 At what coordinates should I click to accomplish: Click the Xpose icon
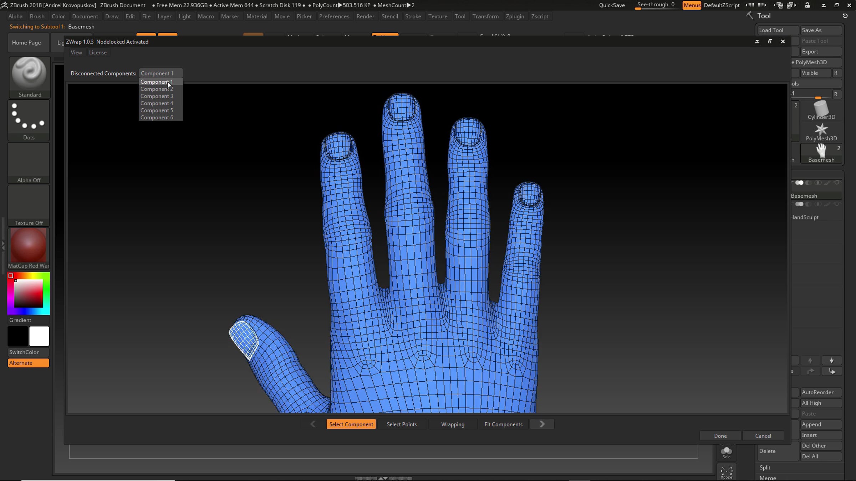coord(726,472)
